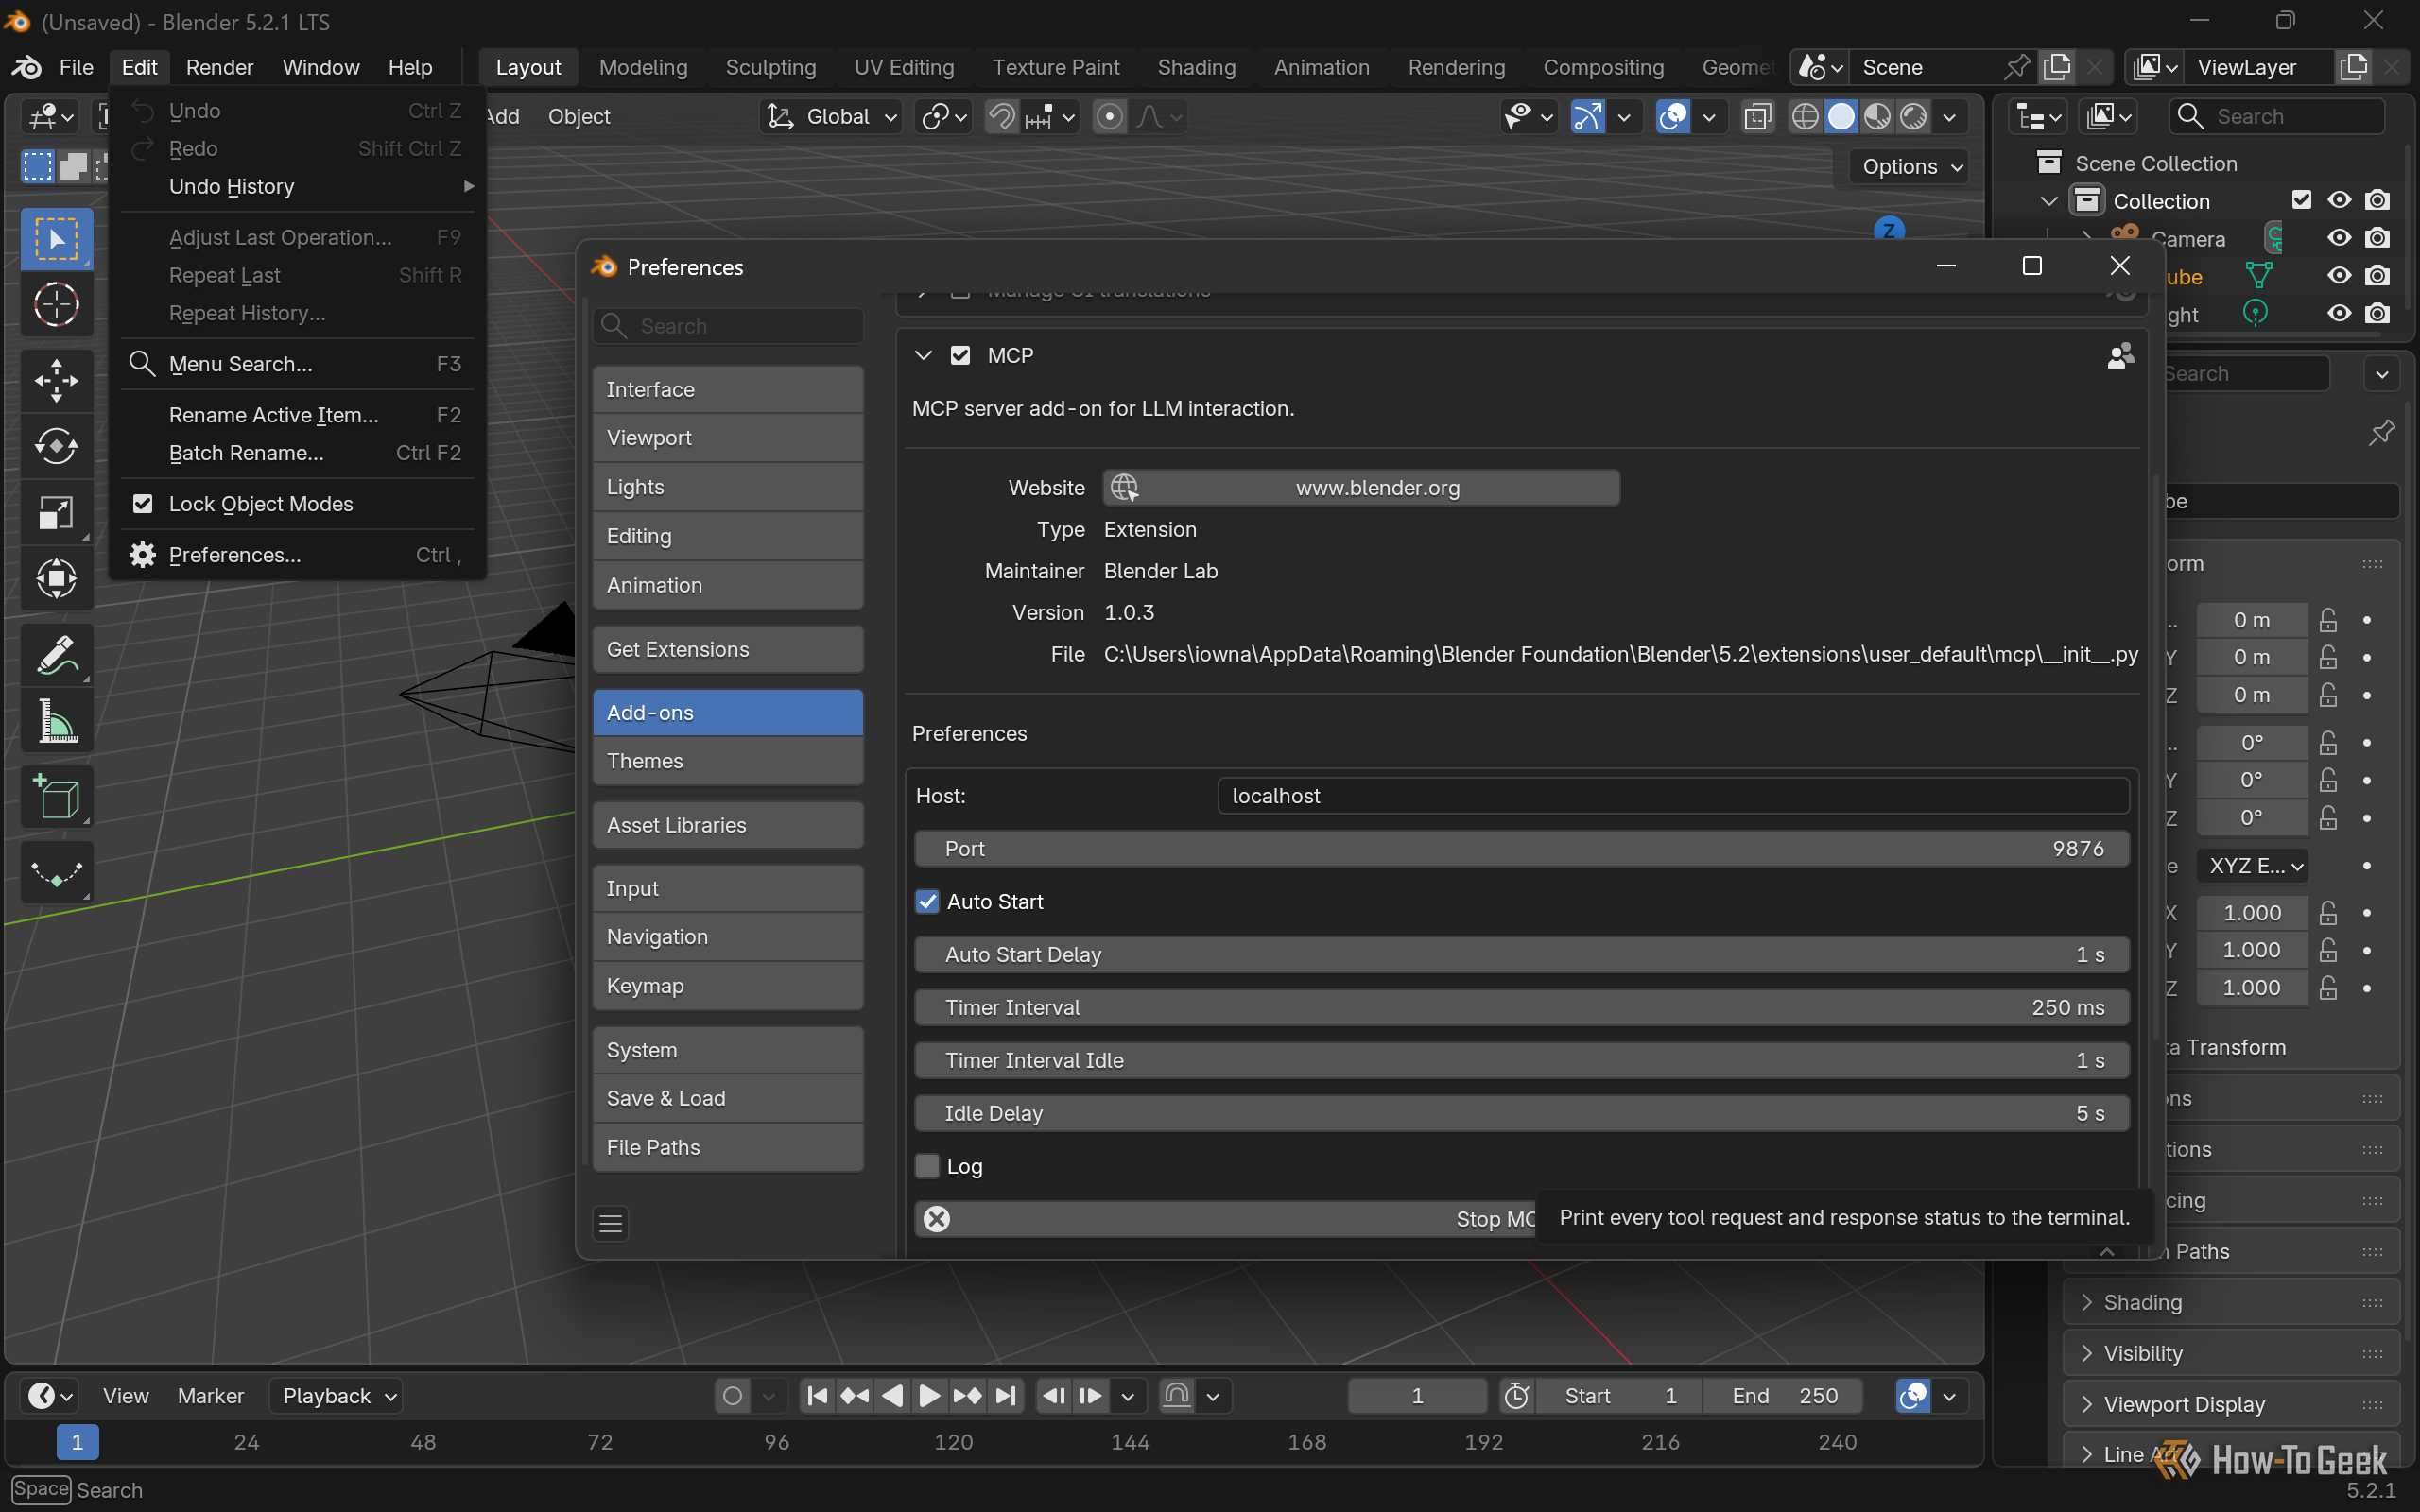Open the Themes preferences section
Image resolution: width=2420 pixels, height=1512 pixels.
(x=728, y=761)
